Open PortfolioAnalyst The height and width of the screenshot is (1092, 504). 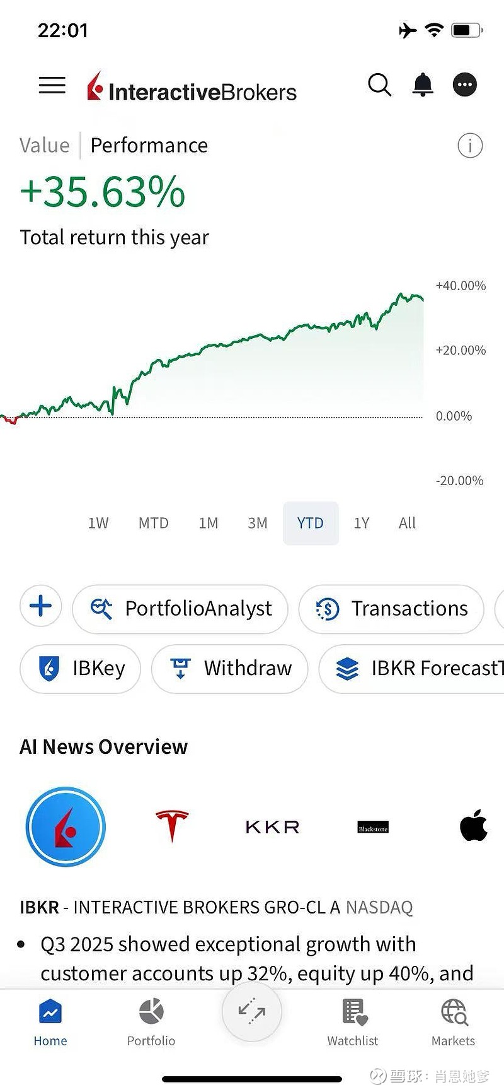coord(181,609)
